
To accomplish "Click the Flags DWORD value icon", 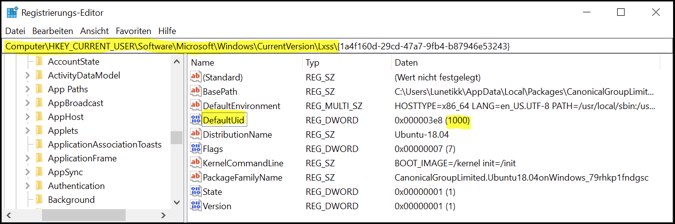I will coord(196,149).
